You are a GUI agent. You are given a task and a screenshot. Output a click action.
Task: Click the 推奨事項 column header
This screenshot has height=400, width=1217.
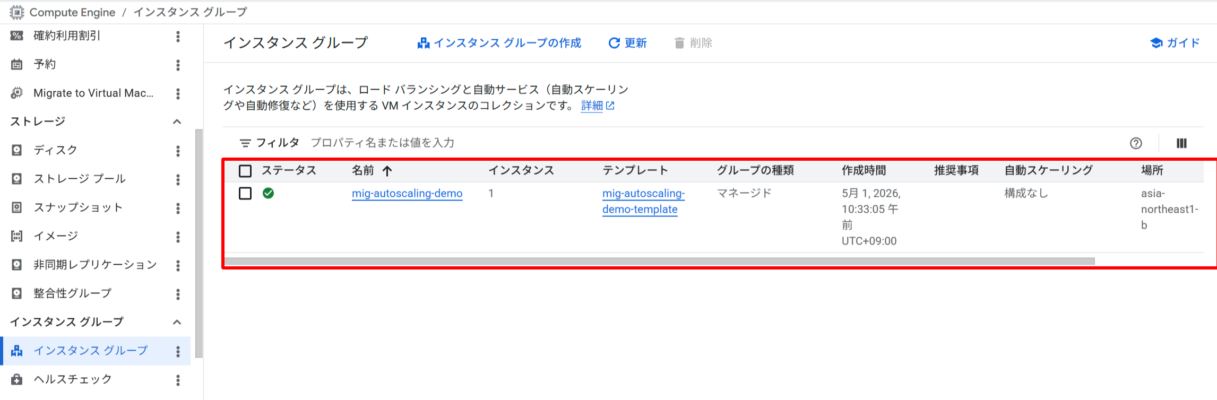click(x=956, y=170)
